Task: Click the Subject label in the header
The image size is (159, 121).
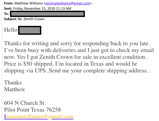Action: click(x=11, y=19)
